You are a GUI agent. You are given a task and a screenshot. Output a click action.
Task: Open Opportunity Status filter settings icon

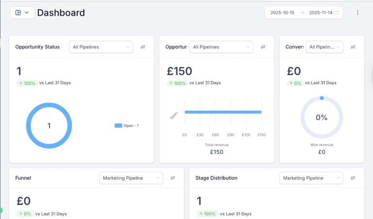coord(143,47)
